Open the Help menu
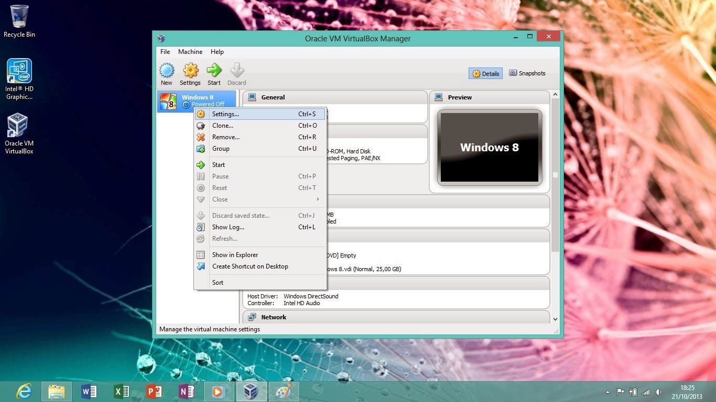Viewport: 716px width, 402px height. coord(217,52)
